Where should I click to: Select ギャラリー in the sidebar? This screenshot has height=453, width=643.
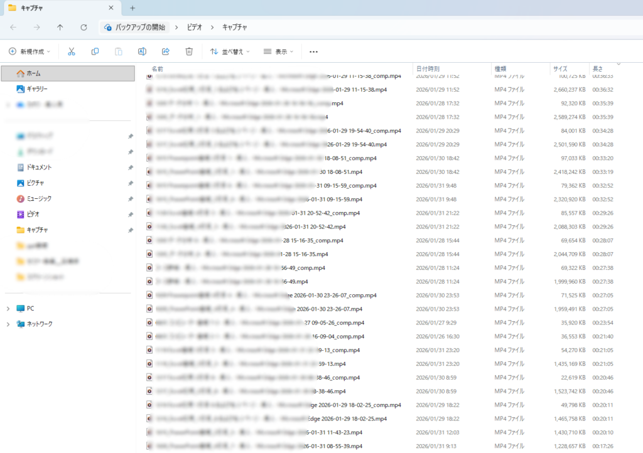point(36,89)
